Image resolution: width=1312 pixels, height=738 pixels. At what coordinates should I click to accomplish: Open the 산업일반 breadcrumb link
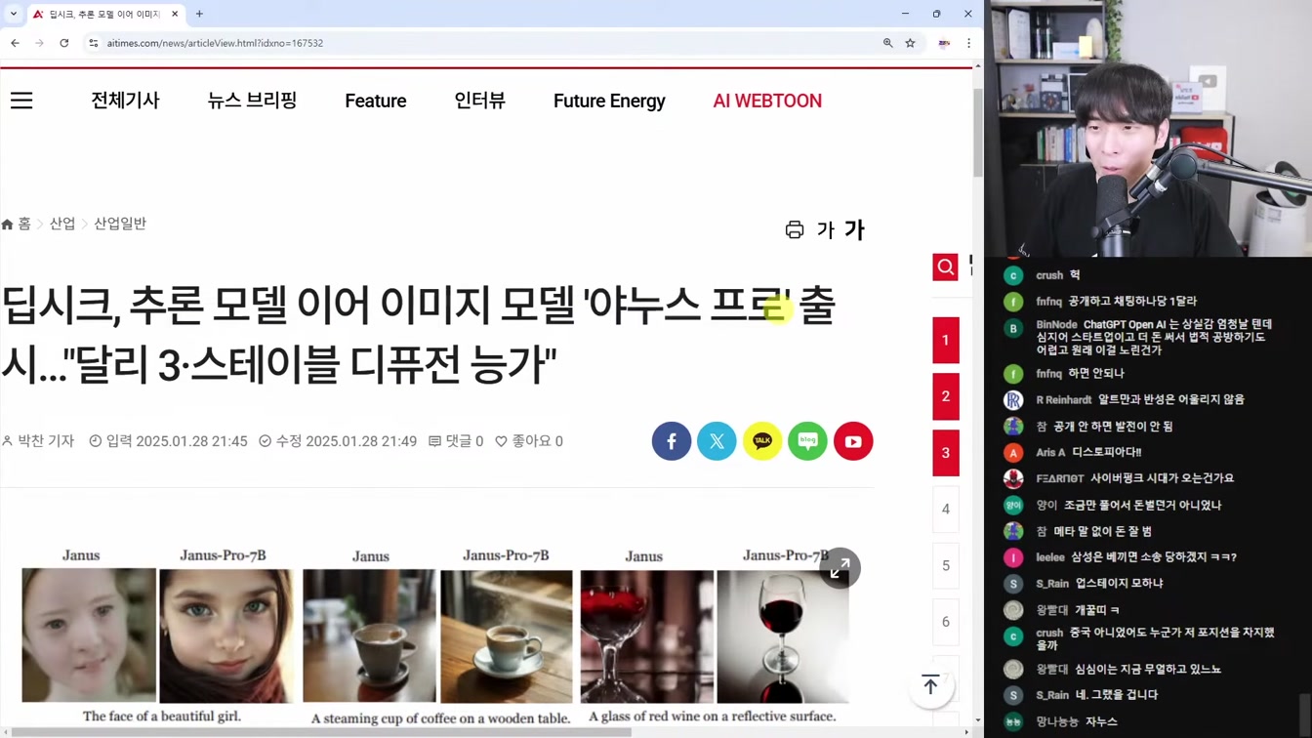tap(120, 224)
